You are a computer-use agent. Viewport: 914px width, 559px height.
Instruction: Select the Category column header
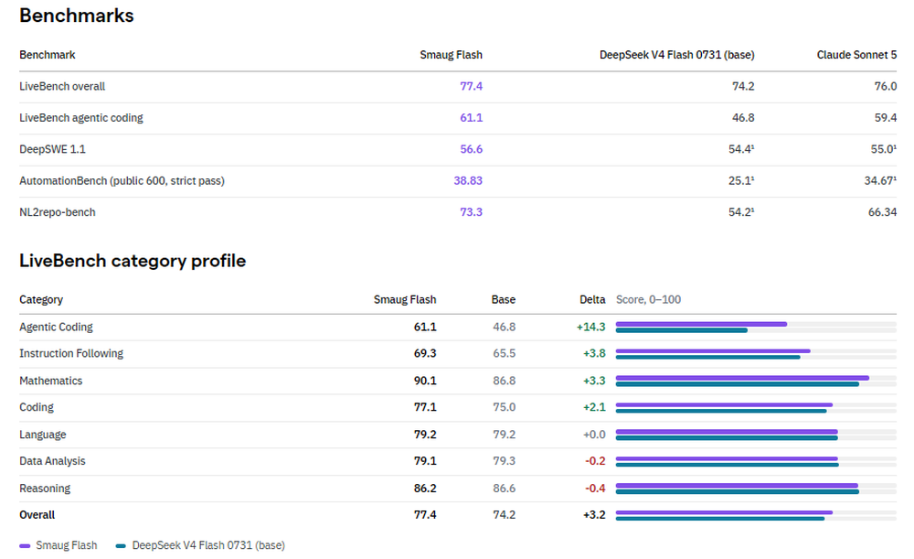[x=41, y=300]
